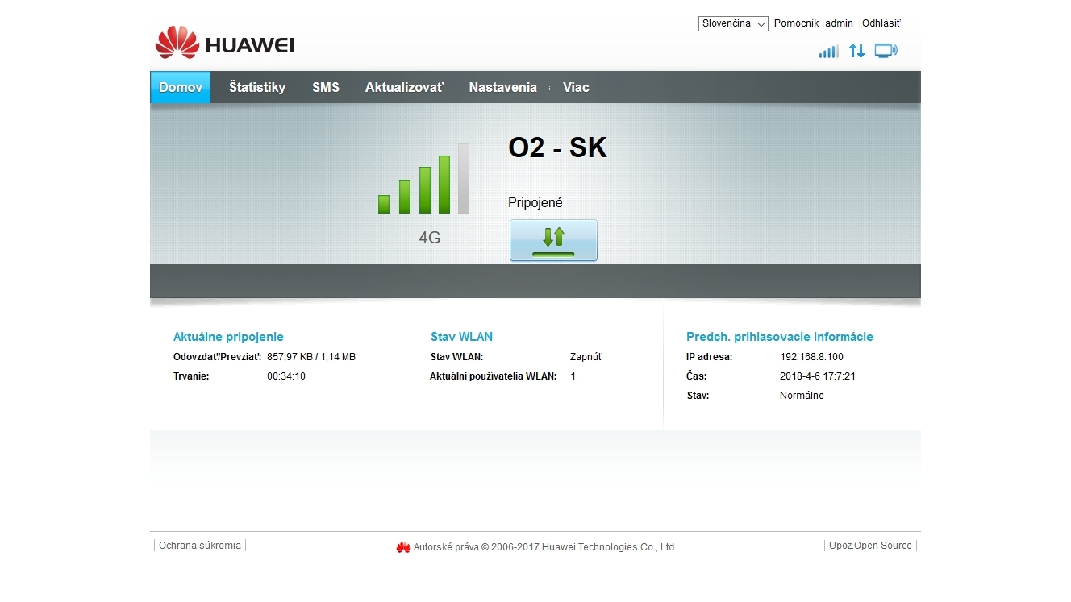Click the Trvanie label
This screenshot has height=602, width=1071.
point(191,376)
